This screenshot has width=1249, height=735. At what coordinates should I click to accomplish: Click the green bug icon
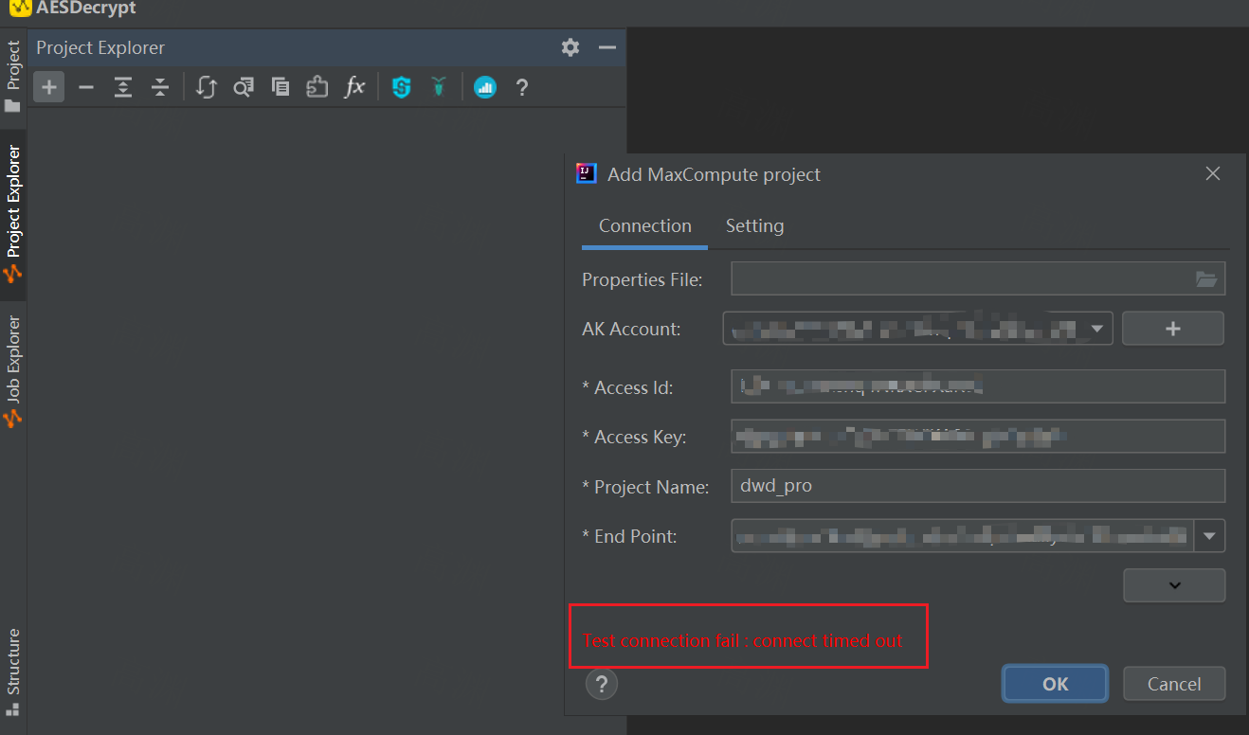coord(438,87)
